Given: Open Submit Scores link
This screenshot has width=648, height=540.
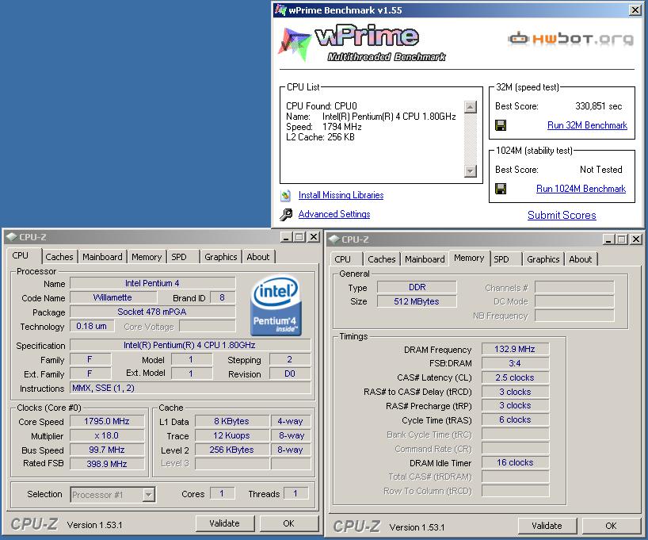Looking at the screenshot, I should click(x=562, y=215).
